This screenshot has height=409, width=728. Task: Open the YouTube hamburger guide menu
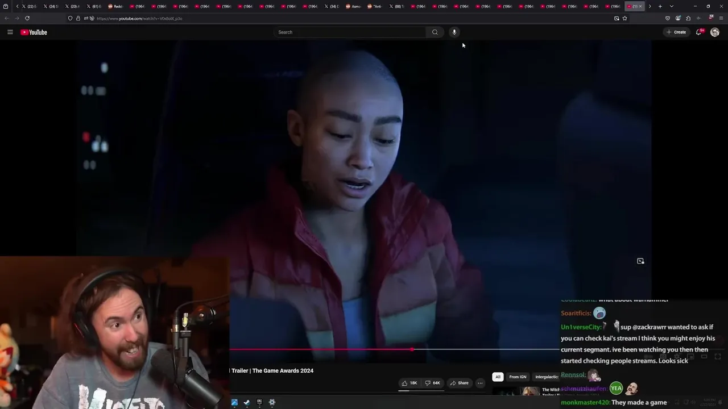(x=10, y=32)
